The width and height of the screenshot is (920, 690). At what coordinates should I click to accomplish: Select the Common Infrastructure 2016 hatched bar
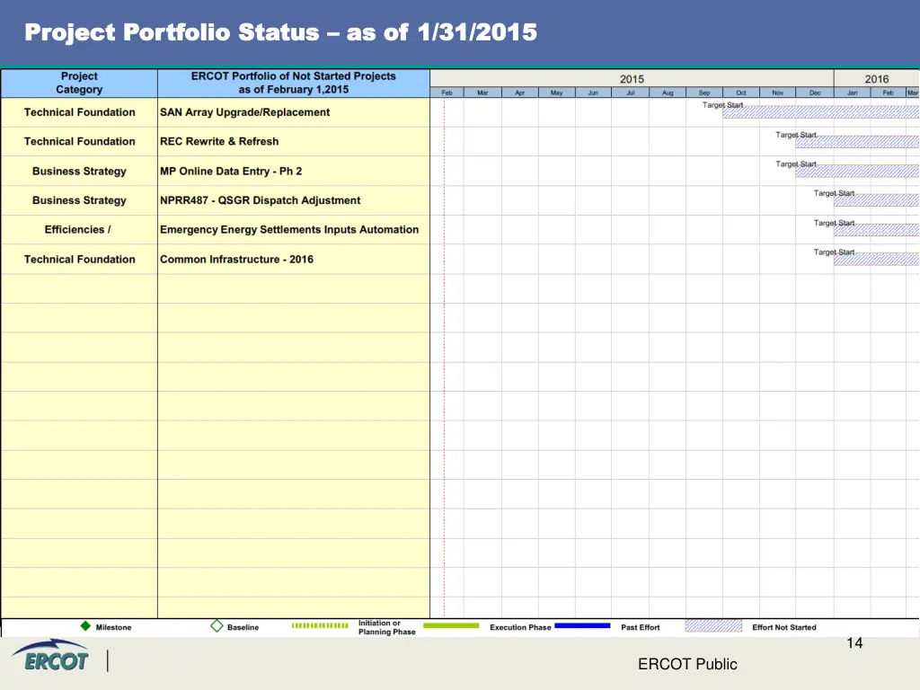(877, 259)
